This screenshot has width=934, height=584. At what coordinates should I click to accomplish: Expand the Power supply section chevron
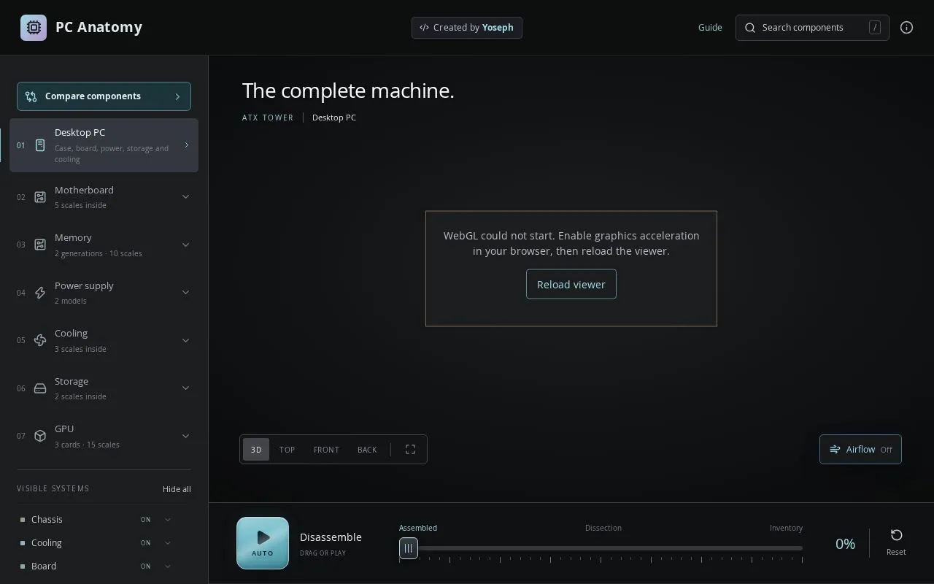[x=185, y=293]
